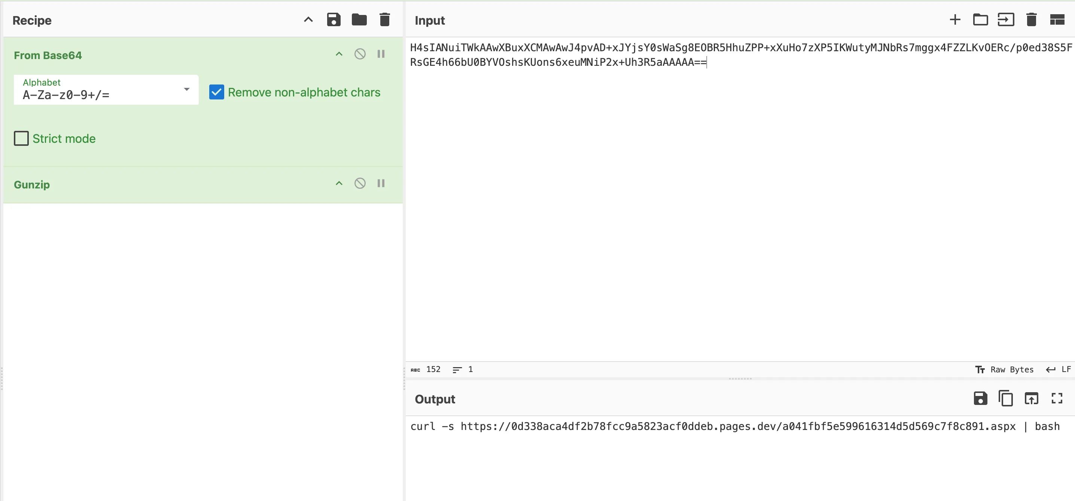This screenshot has height=501, width=1075.
Task: Disable the From Base64 operation
Action: 360,54
